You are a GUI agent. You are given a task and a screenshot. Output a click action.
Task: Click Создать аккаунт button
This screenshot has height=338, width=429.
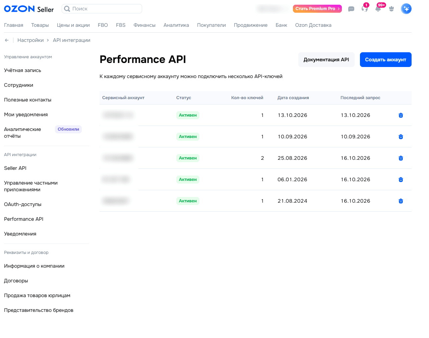point(386,60)
